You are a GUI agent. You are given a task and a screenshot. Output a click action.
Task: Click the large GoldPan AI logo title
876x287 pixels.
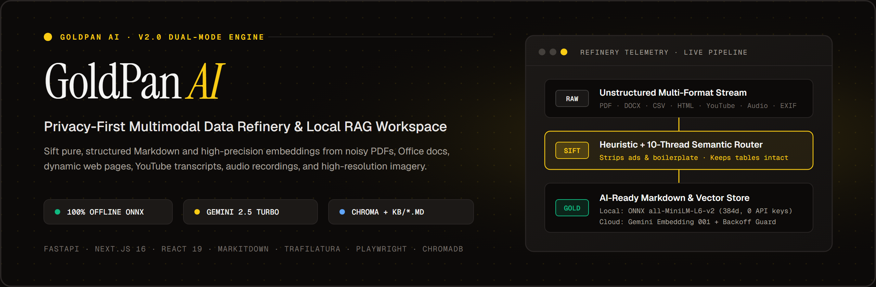point(135,81)
